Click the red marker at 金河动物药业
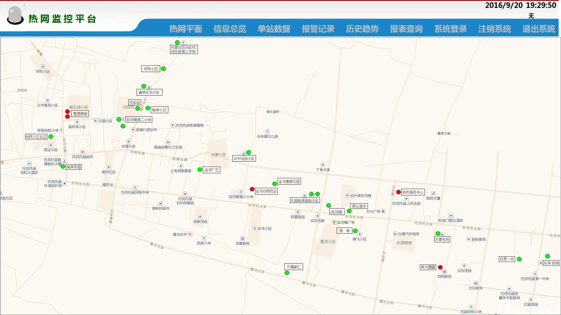This screenshot has height=315, width=561. [x=252, y=189]
